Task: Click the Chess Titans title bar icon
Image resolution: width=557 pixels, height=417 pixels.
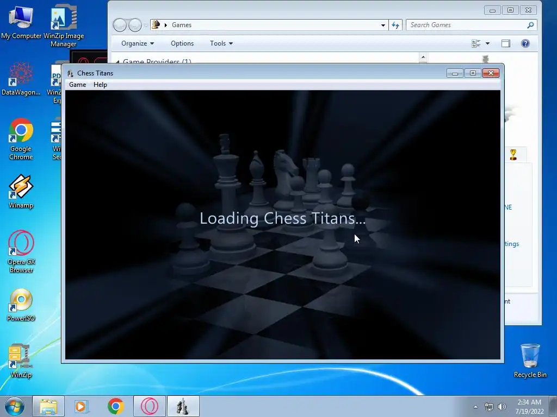Action: point(70,73)
